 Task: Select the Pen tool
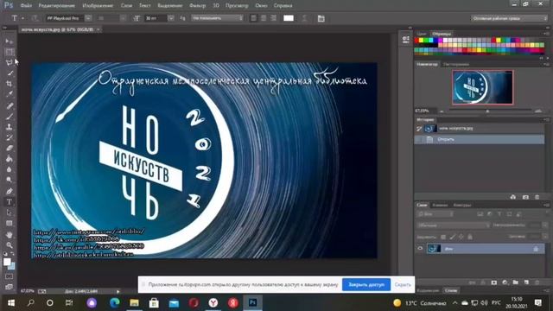coord(10,192)
